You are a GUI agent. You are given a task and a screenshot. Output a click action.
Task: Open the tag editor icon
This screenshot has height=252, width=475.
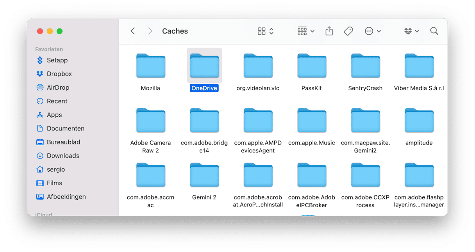[348, 31]
